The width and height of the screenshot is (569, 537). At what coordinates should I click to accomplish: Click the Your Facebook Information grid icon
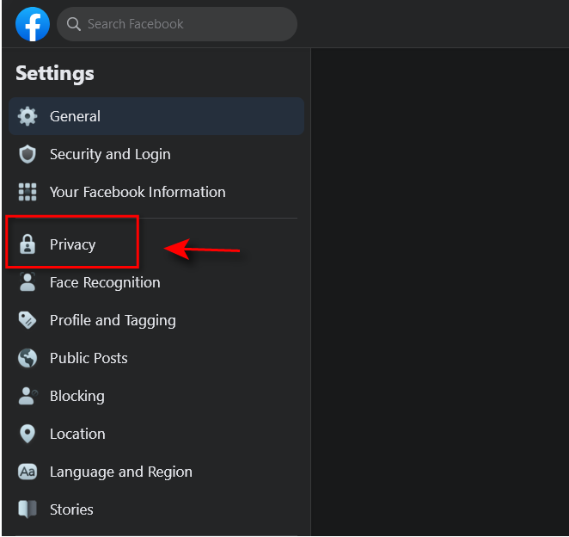coord(28,192)
